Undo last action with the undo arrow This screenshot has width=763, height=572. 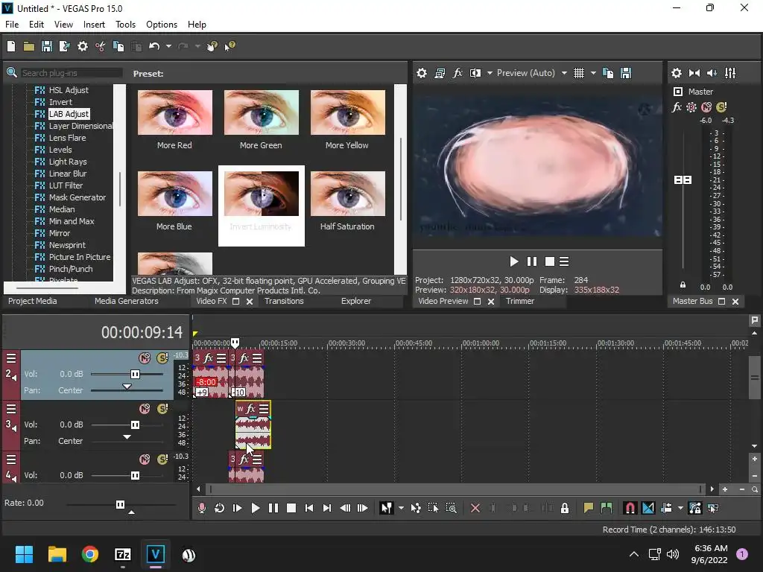154,46
